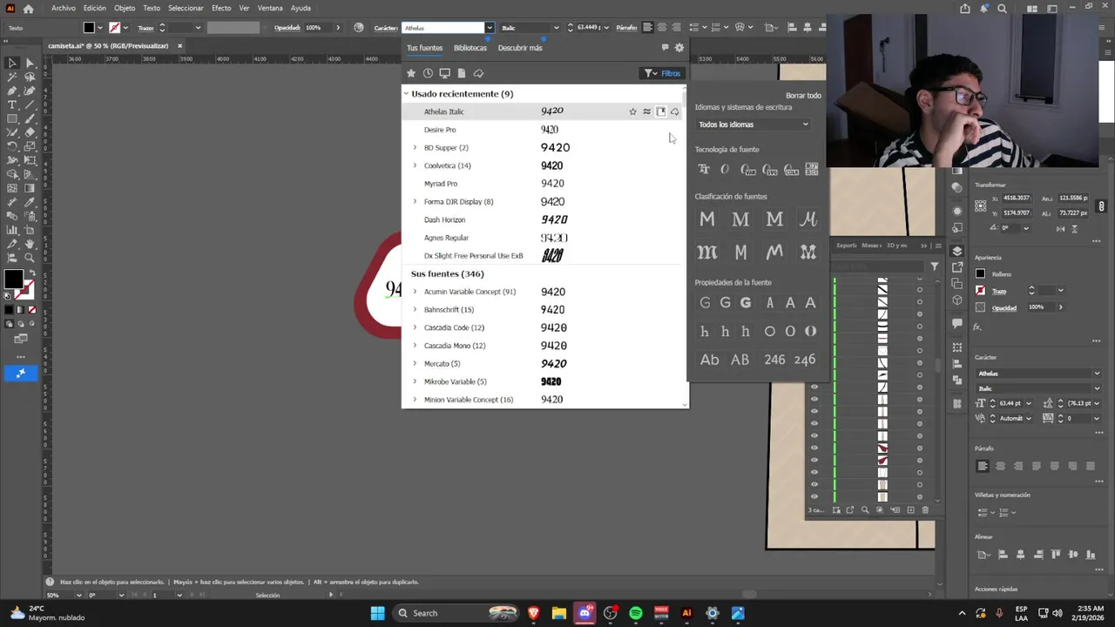Open the Archivo menu
The width and height of the screenshot is (1115, 627).
point(64,8)
